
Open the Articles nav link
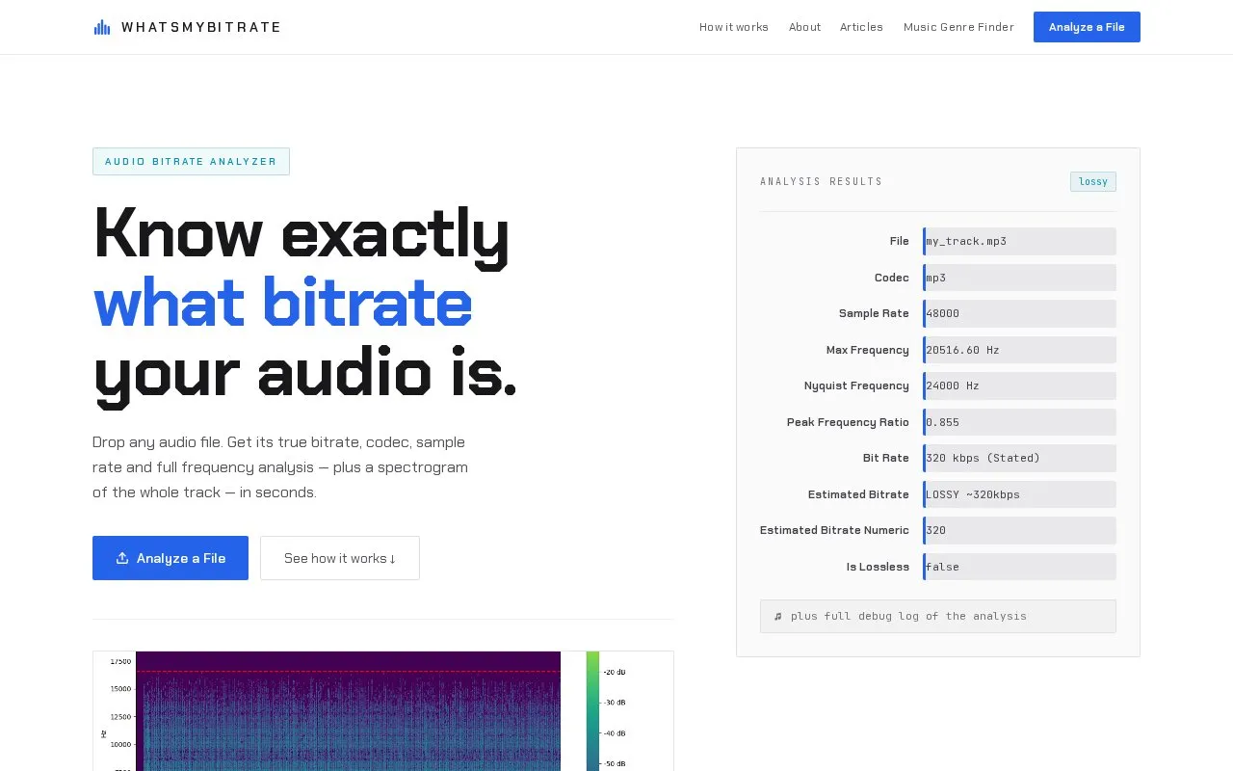(x=861, y=27)
